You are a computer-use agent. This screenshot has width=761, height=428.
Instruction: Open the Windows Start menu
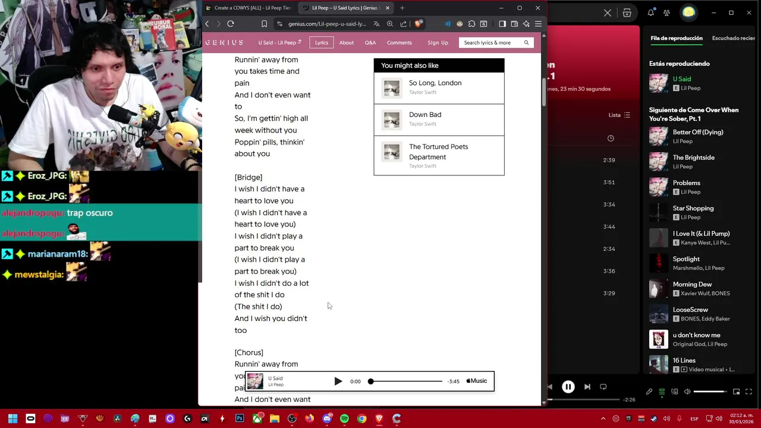coord(12,418)
